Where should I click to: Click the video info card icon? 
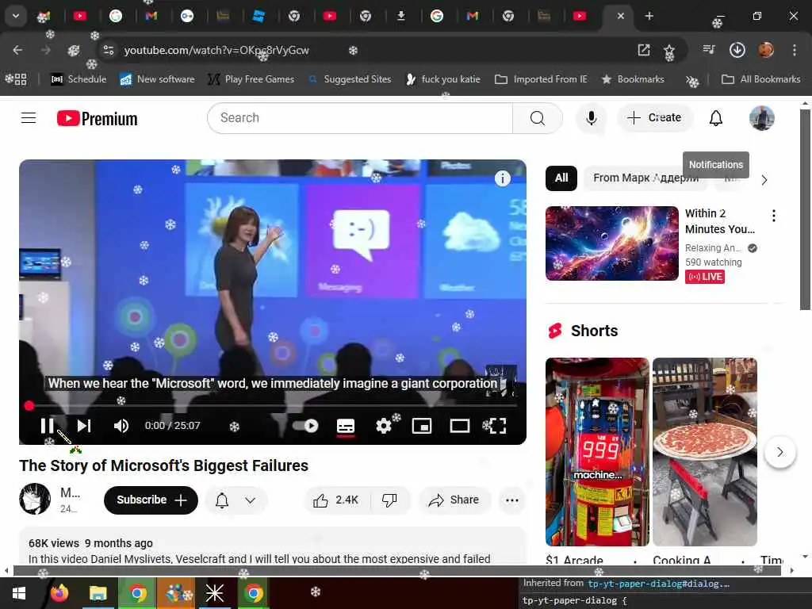pyautogui.click(x=502, y=178)
